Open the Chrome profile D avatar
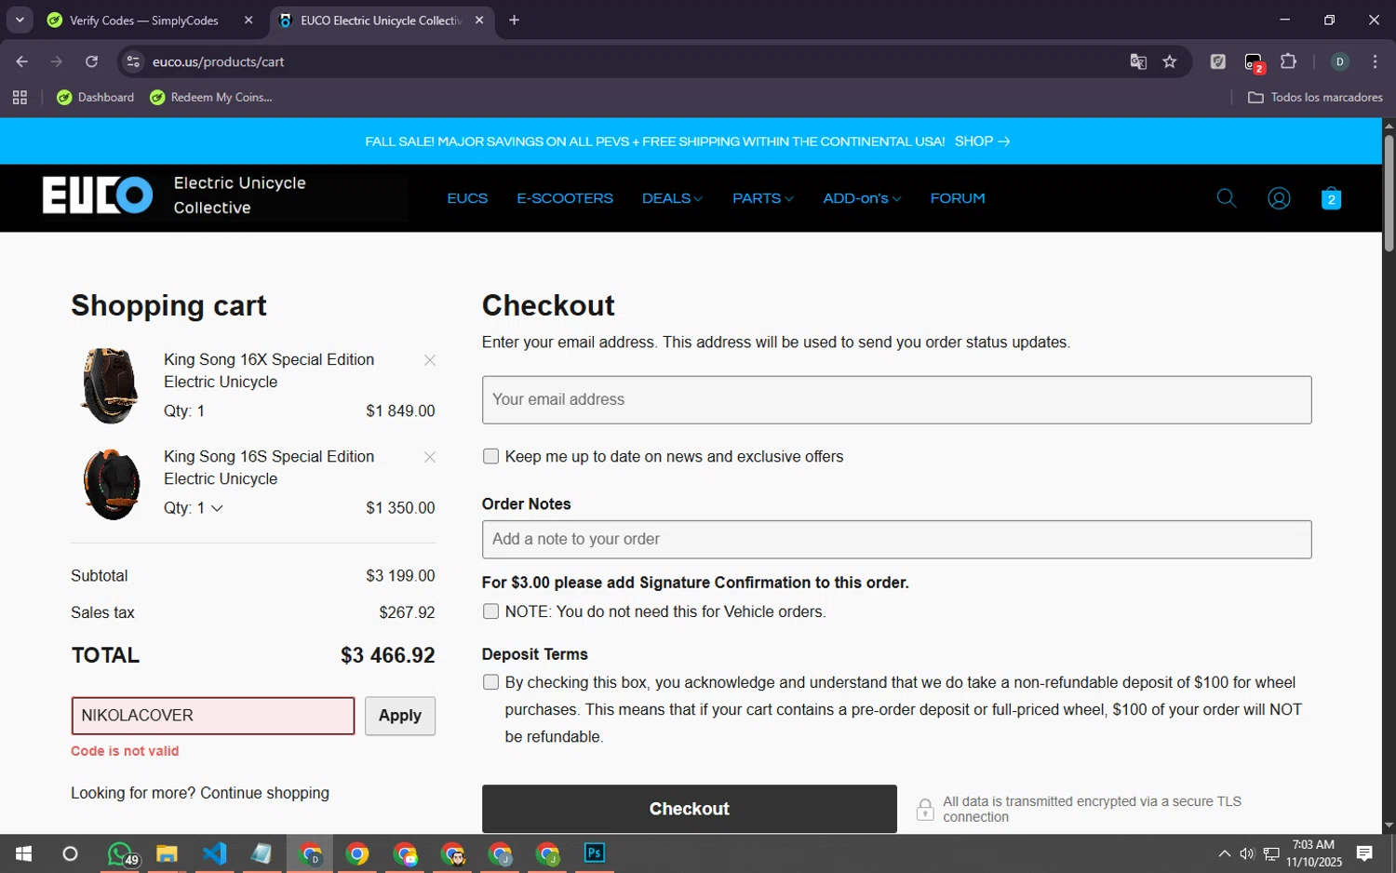 [1340, 61]
